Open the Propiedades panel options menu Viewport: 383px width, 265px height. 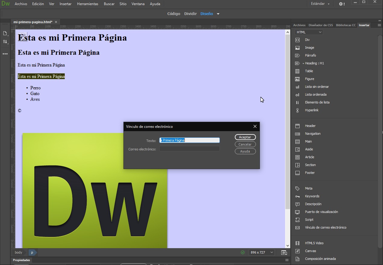[x=287, y=260]
